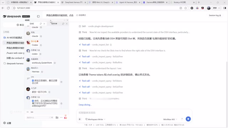
Task: Click the Skill cordis-plugin-development entry
Action: coord(96,26)
